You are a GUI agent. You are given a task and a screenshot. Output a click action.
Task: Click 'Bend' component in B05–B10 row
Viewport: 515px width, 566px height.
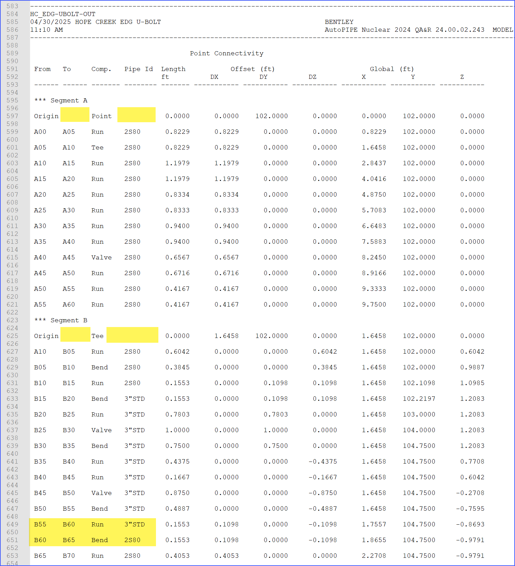[x=99, y=367]
